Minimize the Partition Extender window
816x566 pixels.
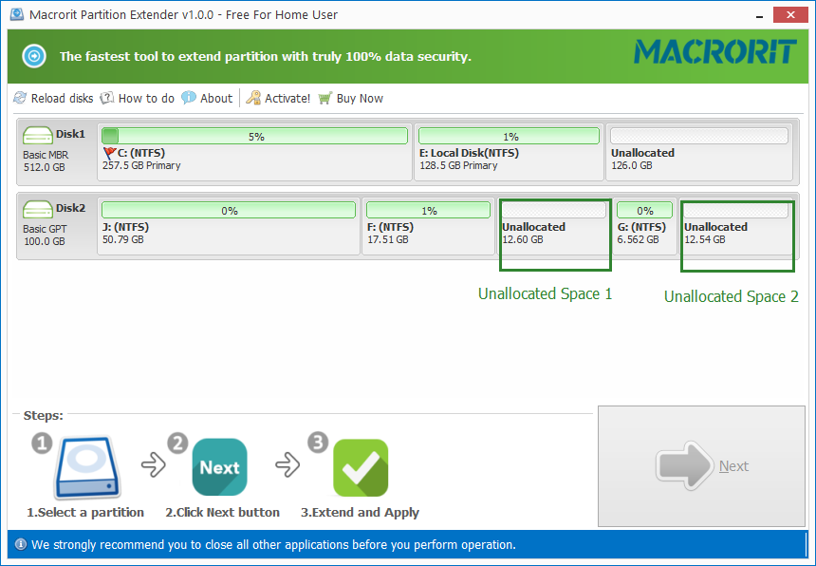tap(759, 14)
